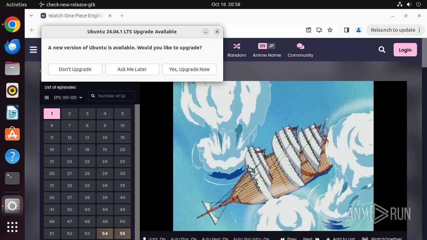Image resolution: width=427 pixels, height=240 pixels.
Task: Open Rhythmbox music player from the dock
Action: tap(12, 90)
